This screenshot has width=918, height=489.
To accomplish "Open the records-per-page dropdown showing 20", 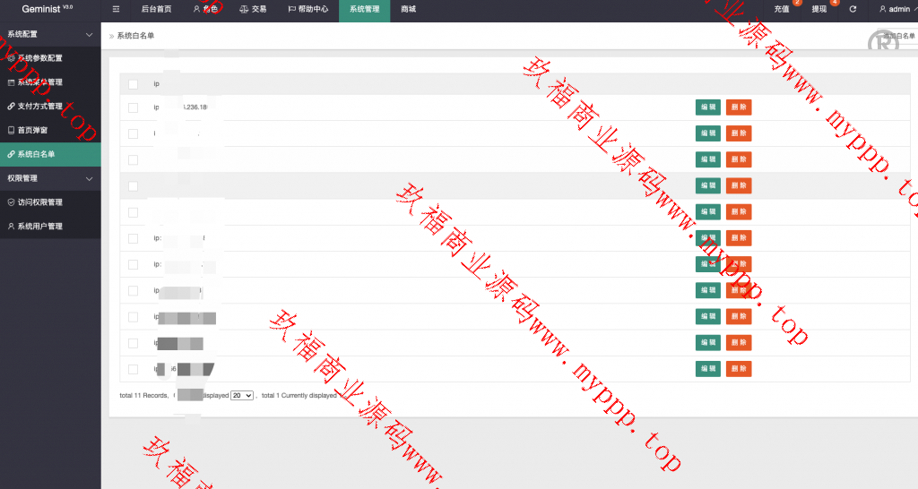I will (242, 395).
